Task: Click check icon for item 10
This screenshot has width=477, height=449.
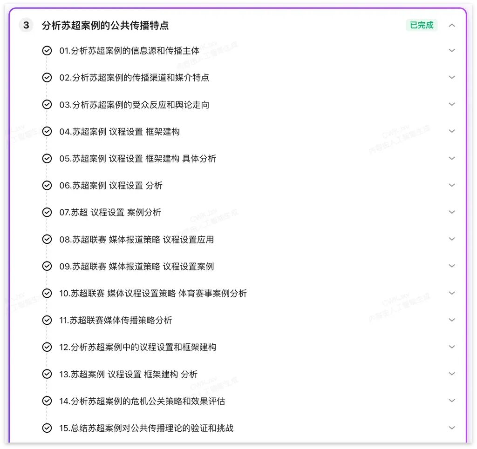Action: [47, 293]
